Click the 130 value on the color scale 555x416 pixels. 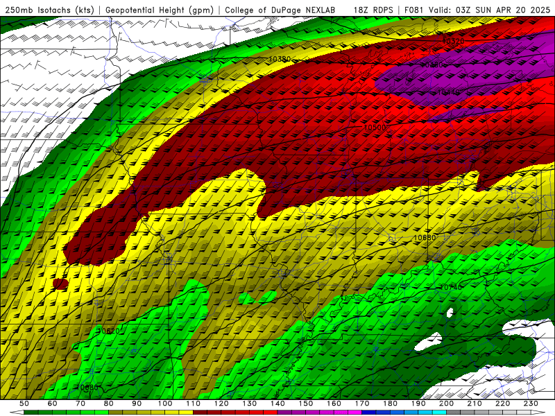[250, 404]
